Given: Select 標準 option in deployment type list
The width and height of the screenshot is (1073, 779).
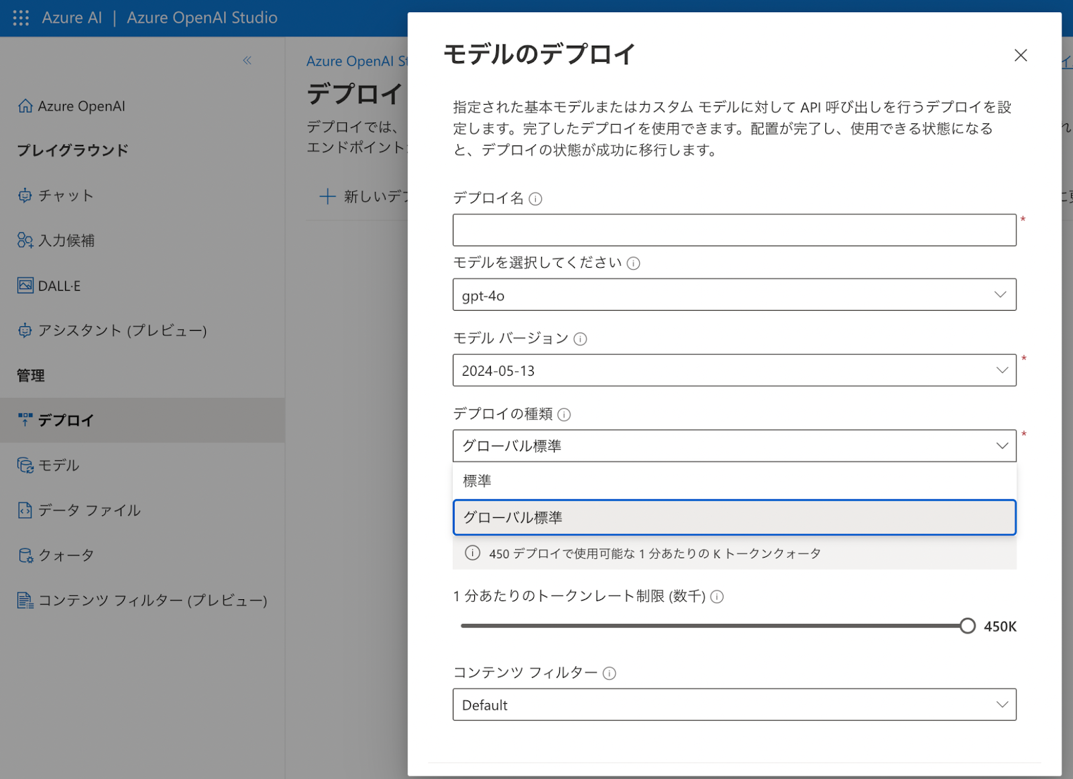Looking at the screenshot, I should pyautogui.click(x=734, y=481).
